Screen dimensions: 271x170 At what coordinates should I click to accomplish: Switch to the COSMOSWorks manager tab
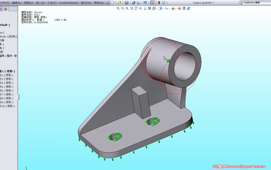tap(6, 9)
